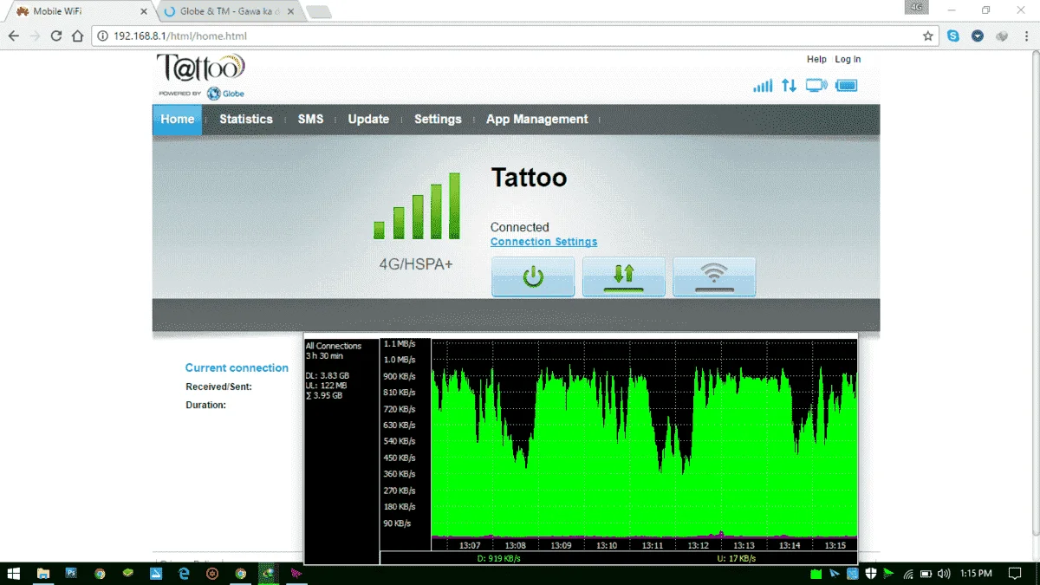Click the D: 919 KB/s download readout
The height and width of the screenshot is (585, 1040).
[x=499, y=558]
